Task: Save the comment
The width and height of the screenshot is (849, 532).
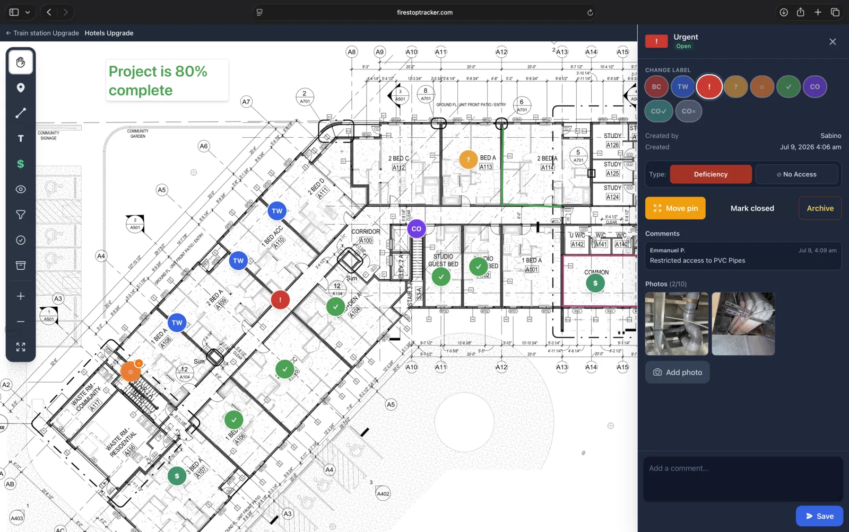Action: (819, 516)
